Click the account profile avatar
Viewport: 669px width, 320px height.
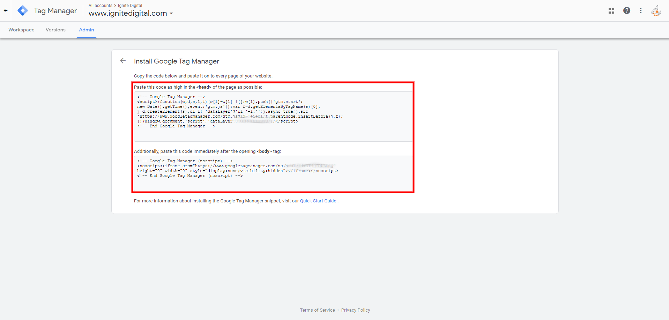[656, 10]
